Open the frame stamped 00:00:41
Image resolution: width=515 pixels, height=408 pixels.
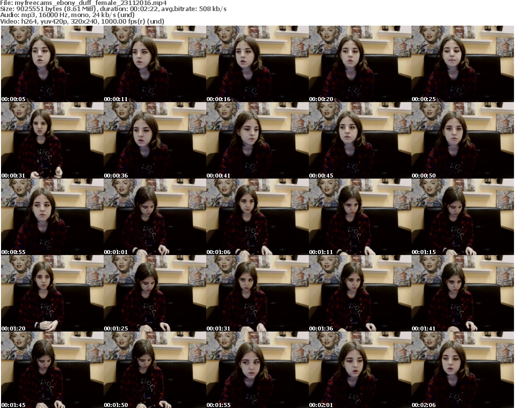point(257,140)
